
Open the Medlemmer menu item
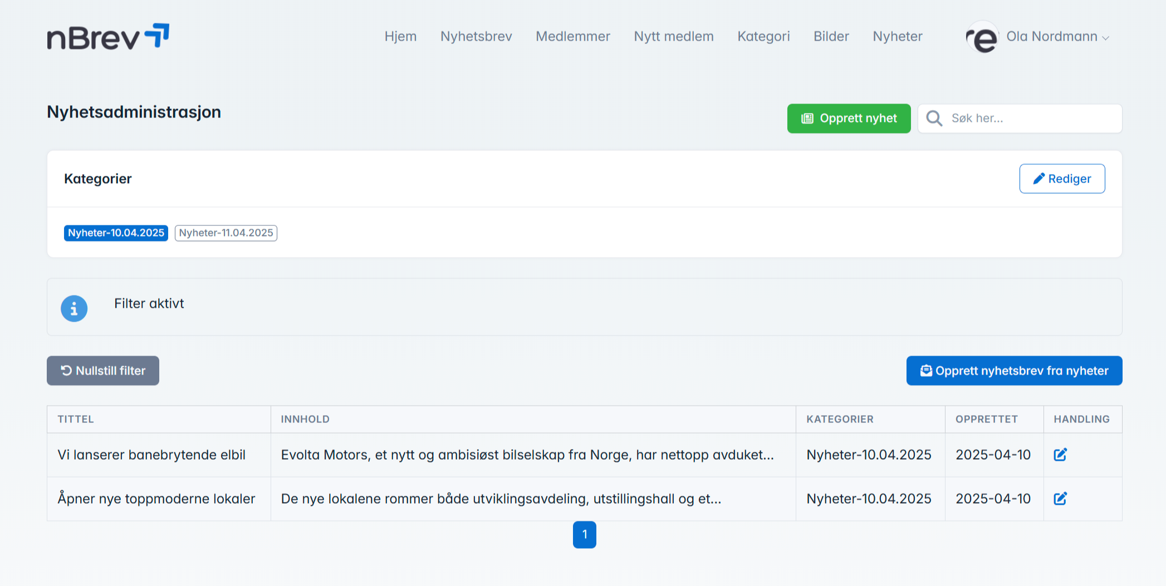pos(572,37)
